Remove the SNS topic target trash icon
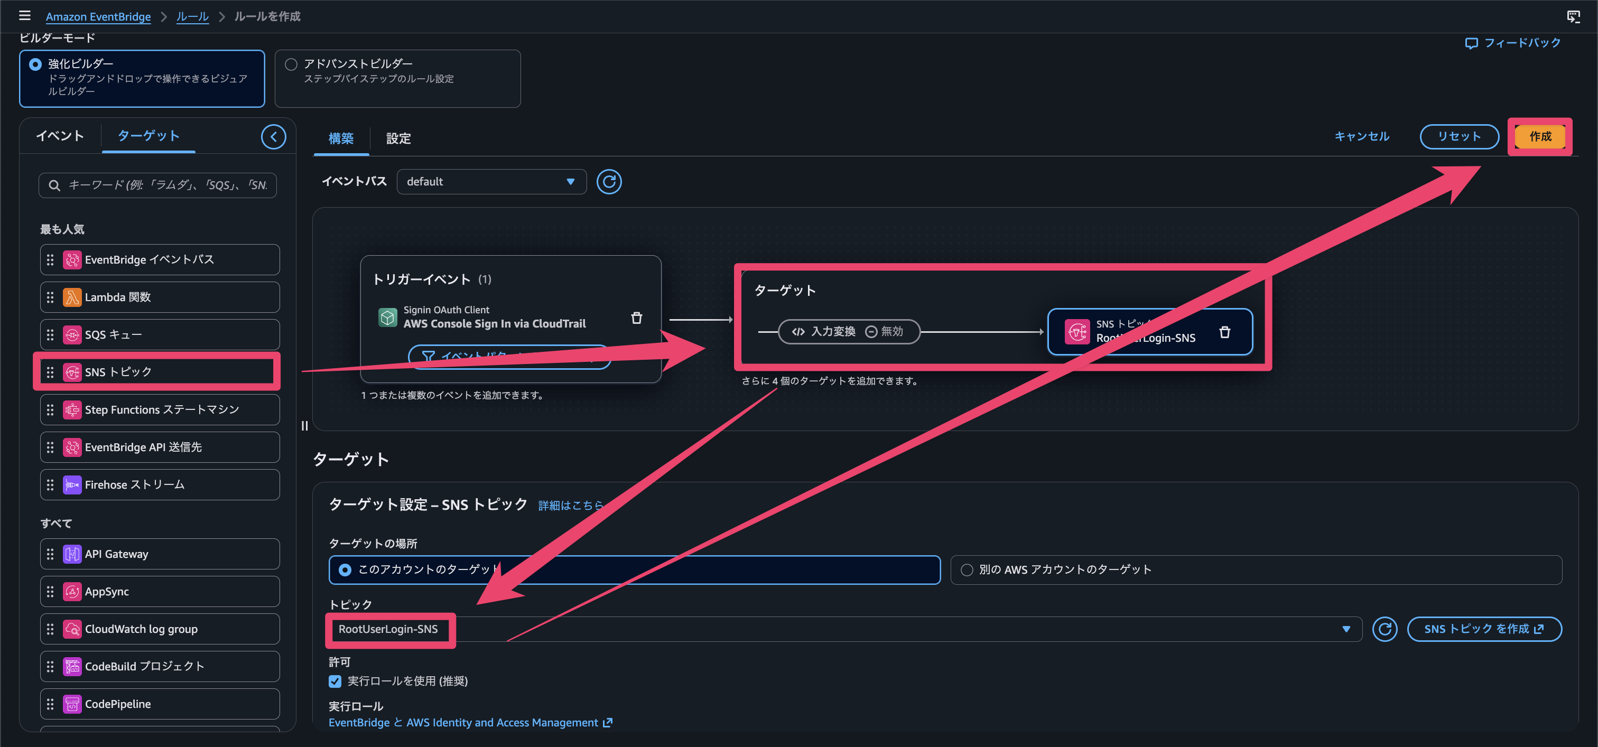 pos(1224,332)
